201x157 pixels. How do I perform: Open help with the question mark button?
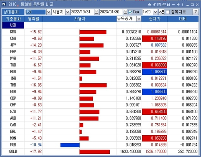point(195,12)
